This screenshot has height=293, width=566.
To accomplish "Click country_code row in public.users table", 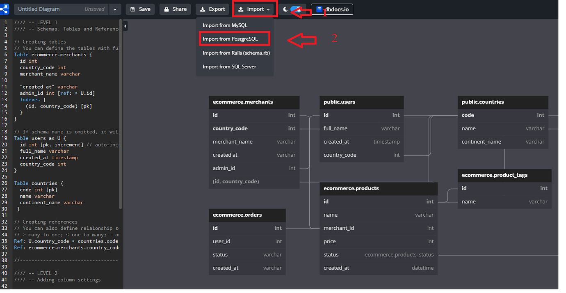I will (361, 155).
